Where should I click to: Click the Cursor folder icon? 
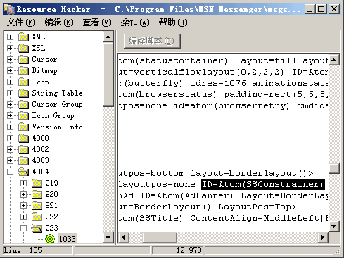(23, 60)
